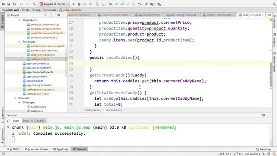277x156 pixels.
Task: Collapse the assets folder in tree
Action: [15, 98]
